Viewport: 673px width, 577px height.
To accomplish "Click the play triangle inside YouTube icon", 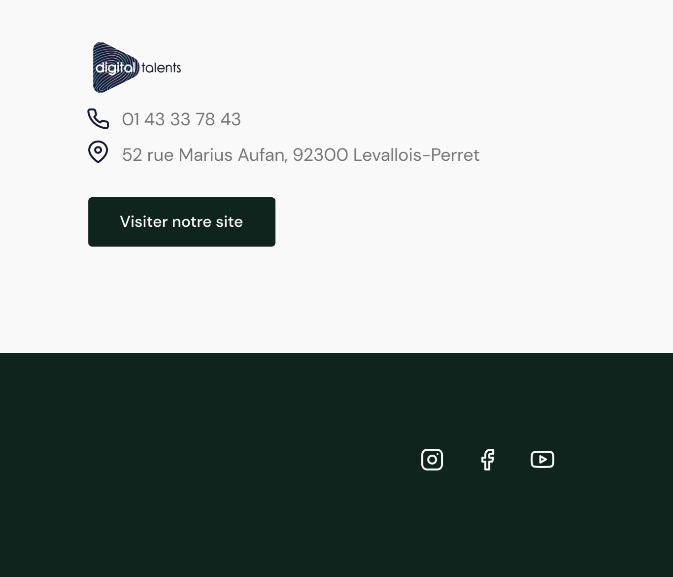I will coord(543,460).
